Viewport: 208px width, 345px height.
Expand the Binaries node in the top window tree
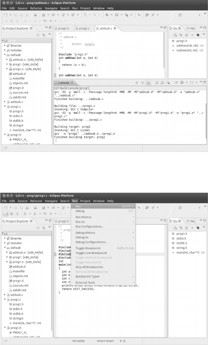[x=5, y=45]
